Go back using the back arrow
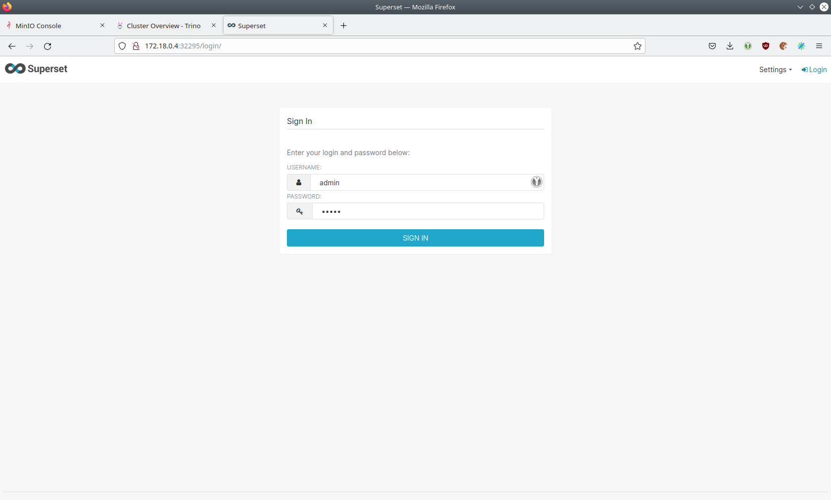The image size is (831, 500). tap(12, 46)
